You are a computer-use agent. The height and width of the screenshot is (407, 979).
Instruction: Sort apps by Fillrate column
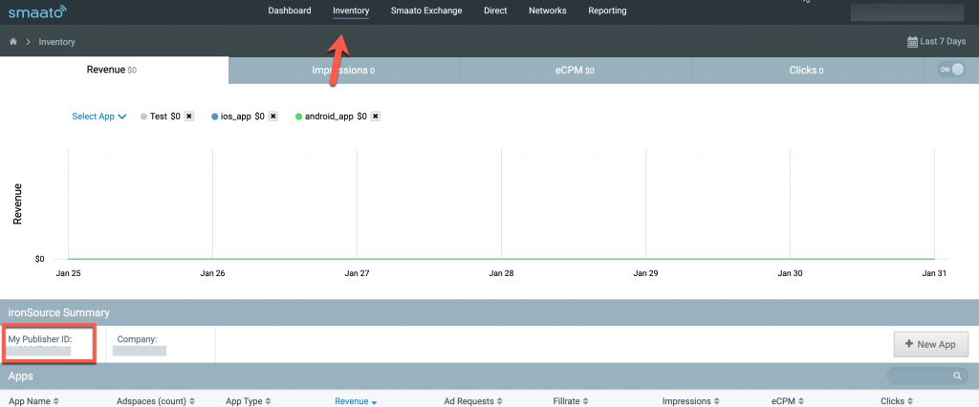577,401
